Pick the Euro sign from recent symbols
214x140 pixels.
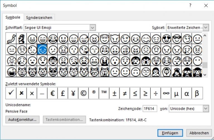point(52,93)
